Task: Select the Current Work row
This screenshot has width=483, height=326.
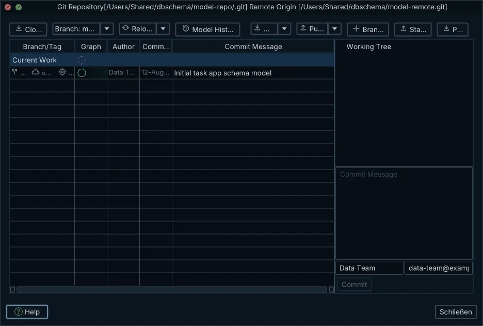Action: [172, 60]
